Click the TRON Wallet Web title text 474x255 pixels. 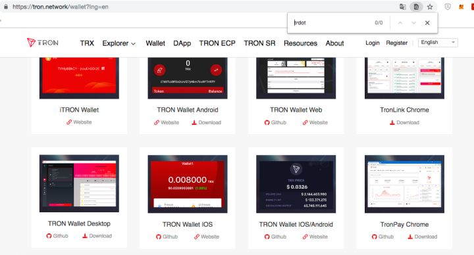coord(296,110)
